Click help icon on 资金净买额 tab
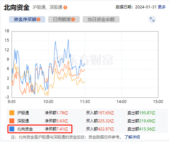The height and width of the screenshot is (142, 169). click(39, 19)
